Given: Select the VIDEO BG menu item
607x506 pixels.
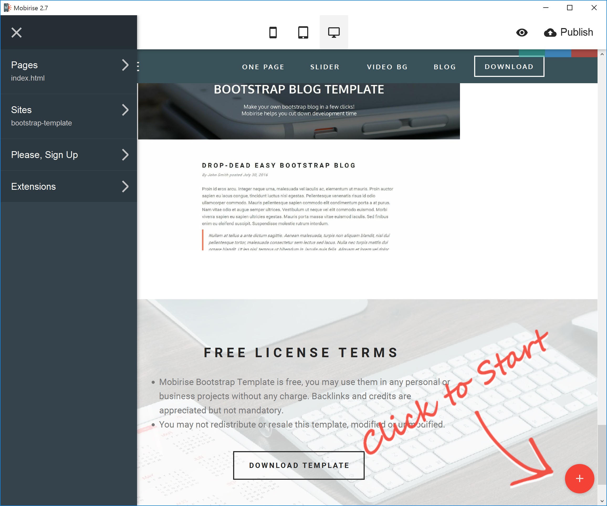Looking at the screenshot, I should coord(388,66).
